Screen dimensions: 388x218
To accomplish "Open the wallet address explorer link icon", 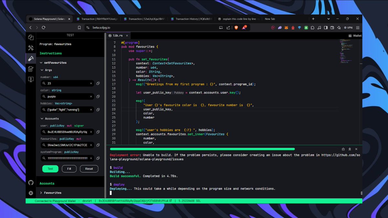I will pos(171,201).
